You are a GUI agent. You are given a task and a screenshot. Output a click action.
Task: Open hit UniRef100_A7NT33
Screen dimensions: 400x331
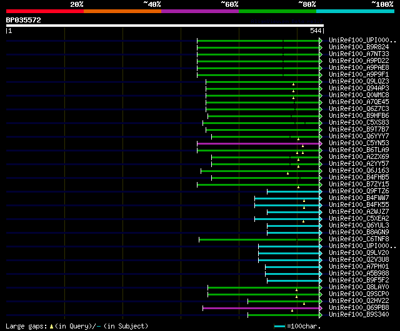[x=359, y=54]
